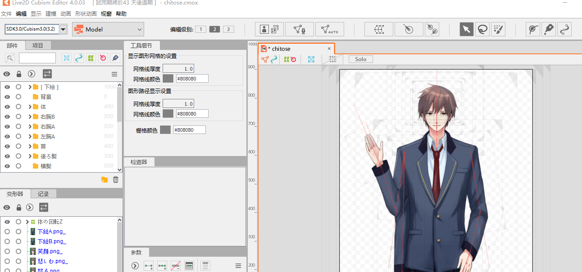Open the Glue tool

point(548,29)
